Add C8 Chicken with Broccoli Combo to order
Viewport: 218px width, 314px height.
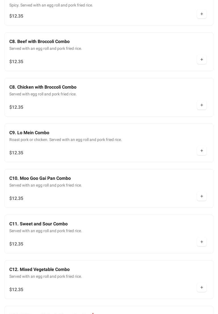tap(202, 105)
